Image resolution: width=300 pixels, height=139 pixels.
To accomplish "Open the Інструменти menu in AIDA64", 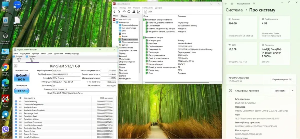I will tap(148, 8).
